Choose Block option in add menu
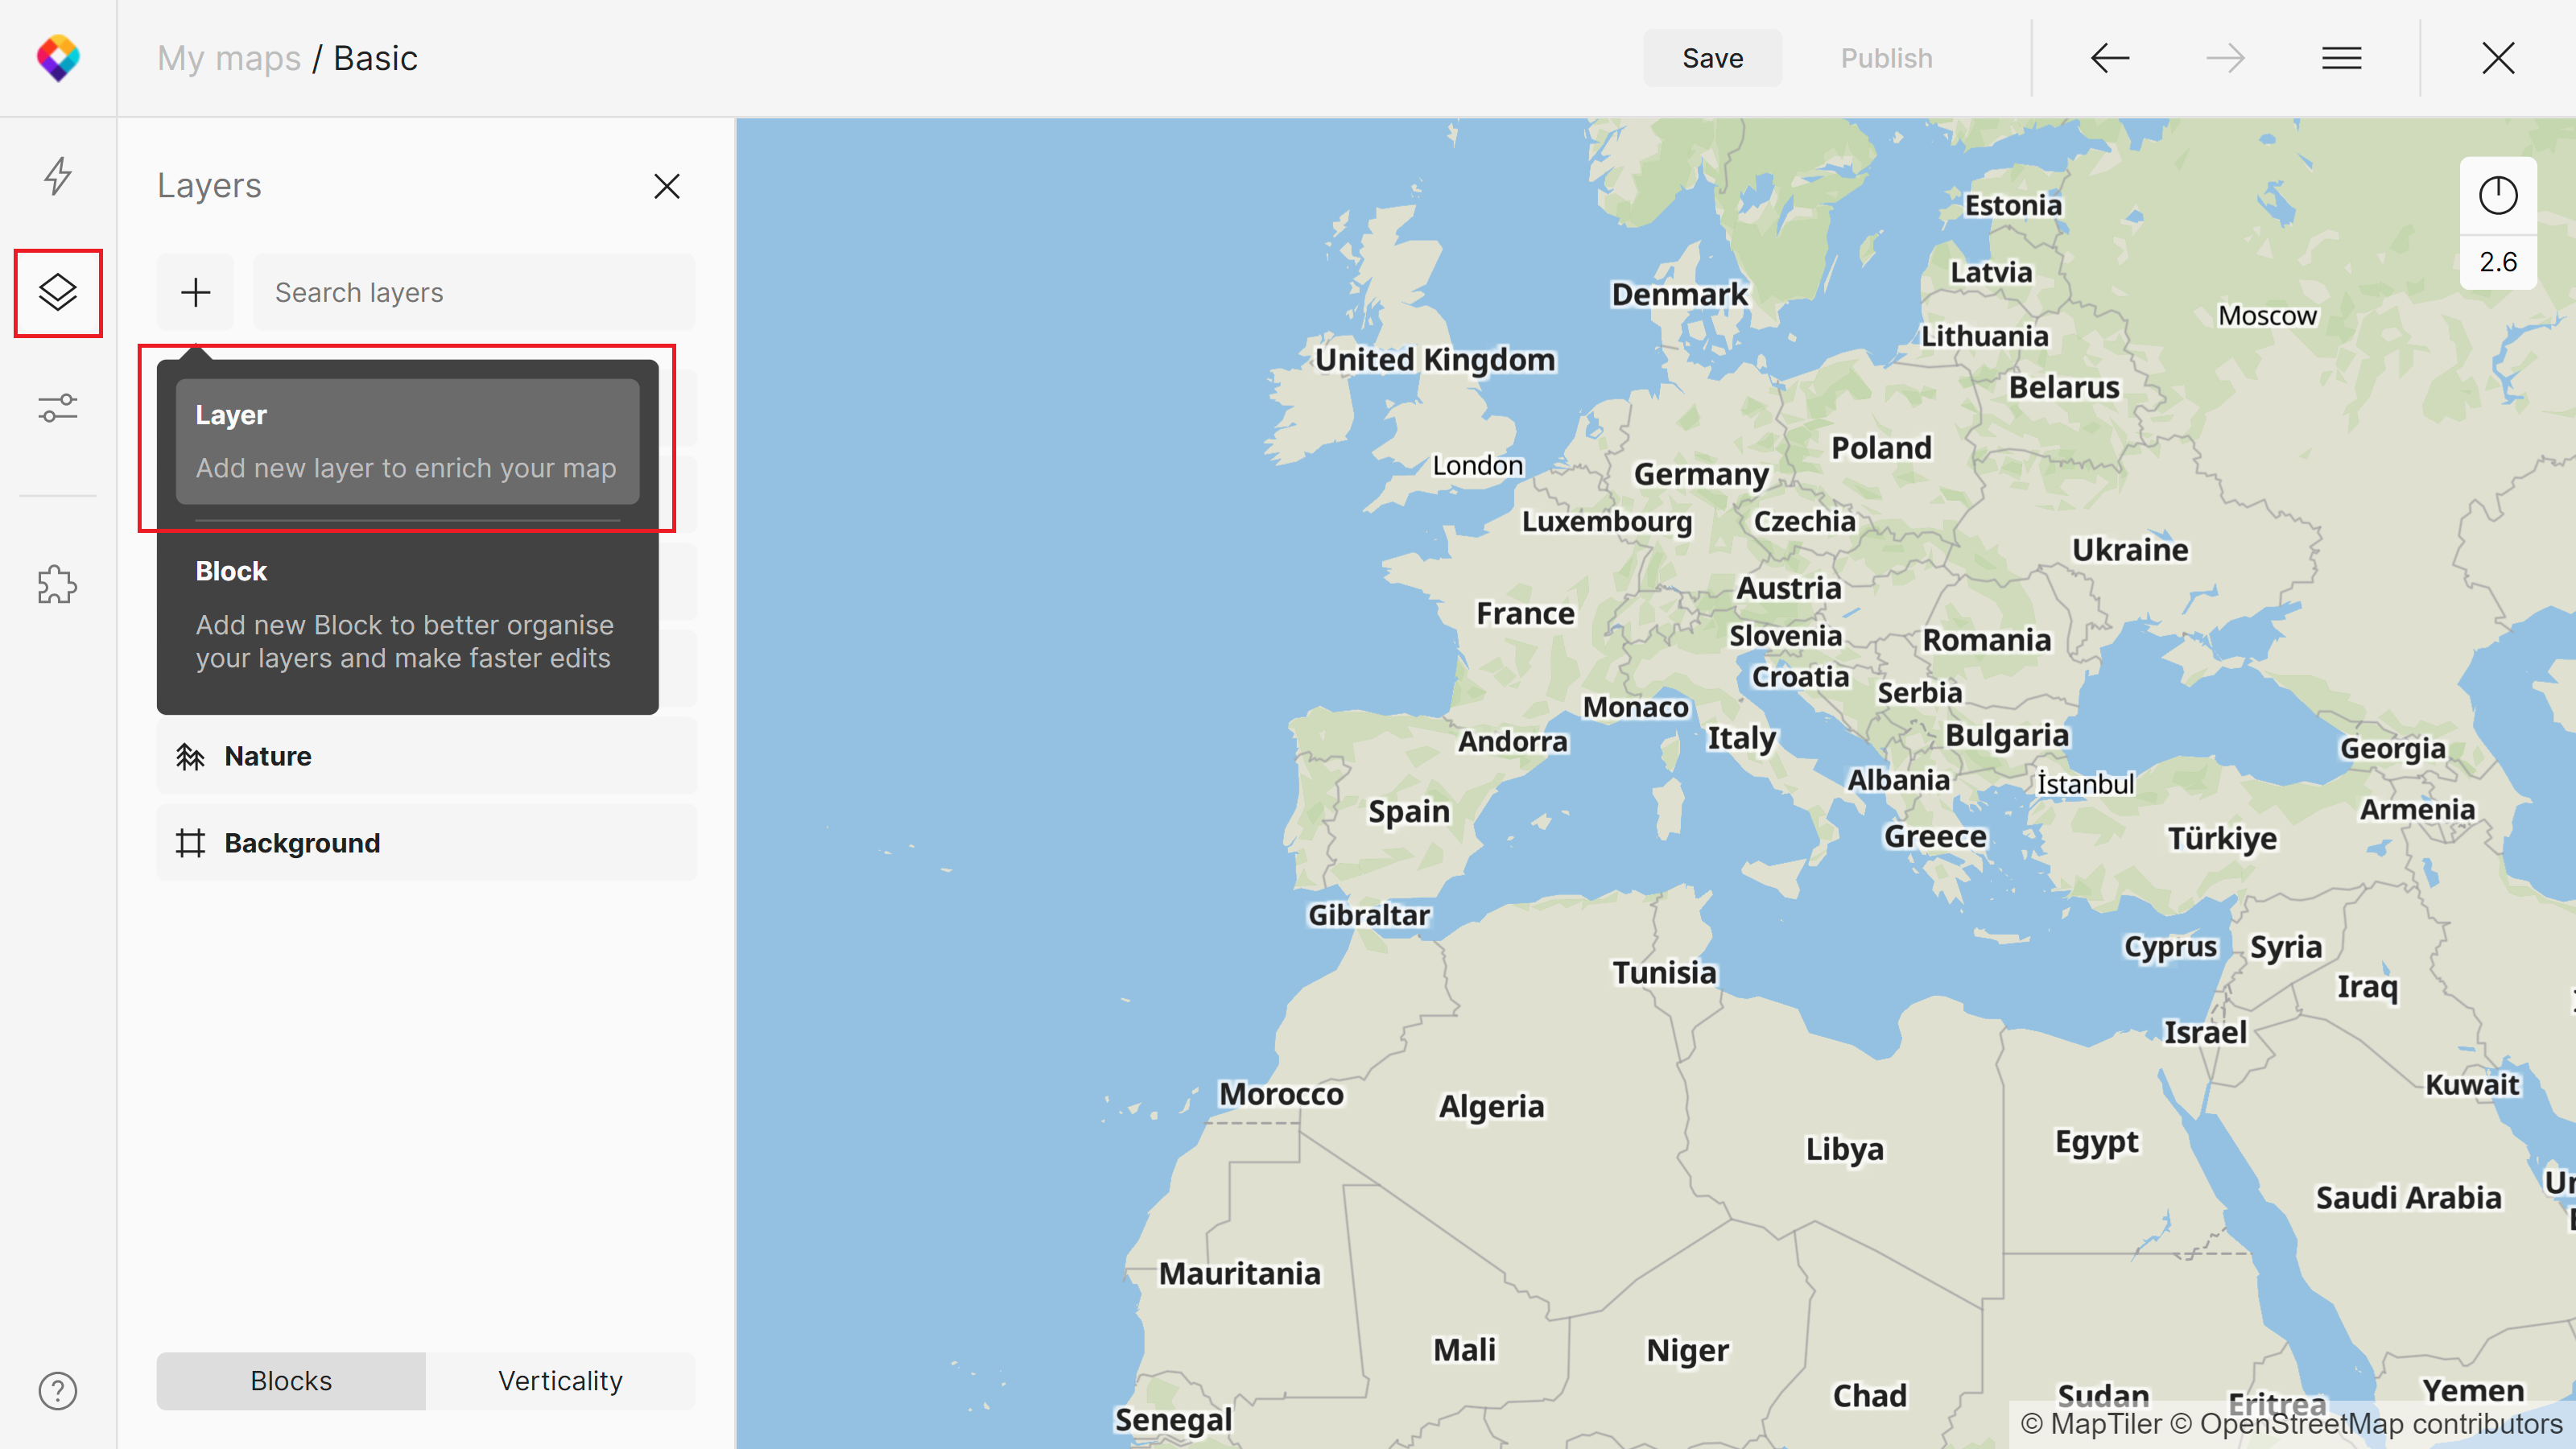This screenshot has width=2576, height=1449. [x=407, y=614]
